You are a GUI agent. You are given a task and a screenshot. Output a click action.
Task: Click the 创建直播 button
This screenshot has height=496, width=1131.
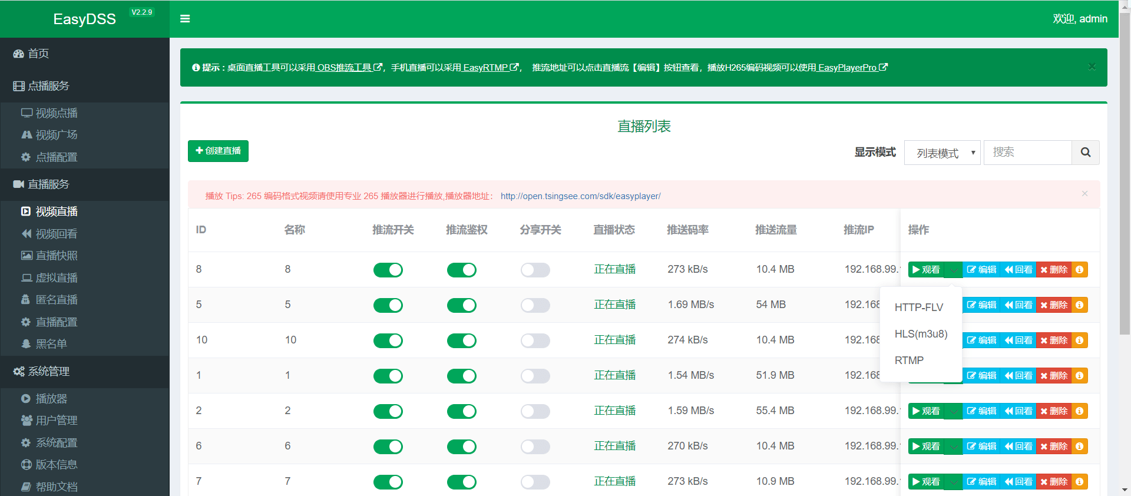coord(218,151)
